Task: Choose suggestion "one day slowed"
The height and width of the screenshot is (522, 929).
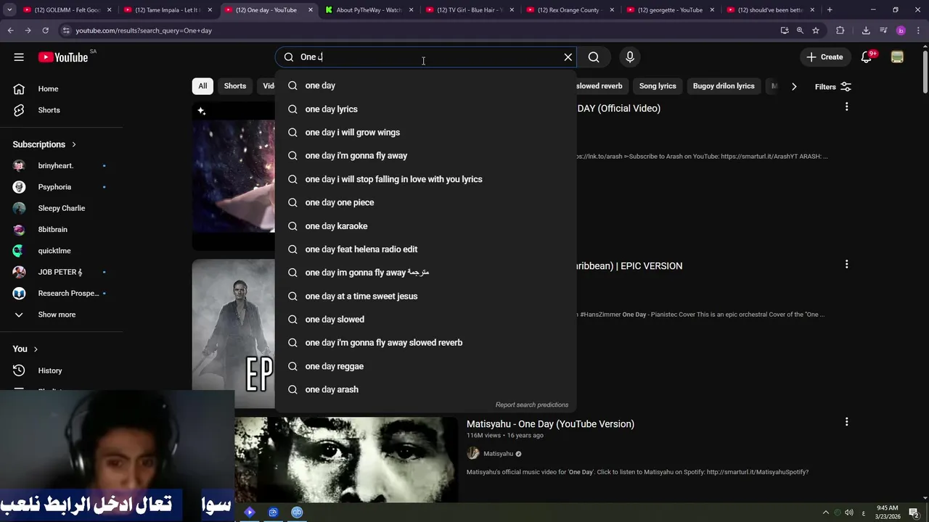Action: pyautogui.click(x=426, y=319)
